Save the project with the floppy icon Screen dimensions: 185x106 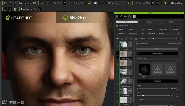point(15,3)
